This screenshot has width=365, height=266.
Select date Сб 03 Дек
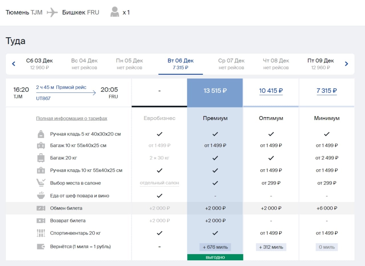tap(40, 64)
